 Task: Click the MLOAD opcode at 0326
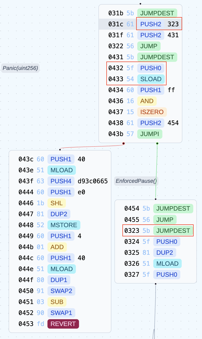click(167, 264)
